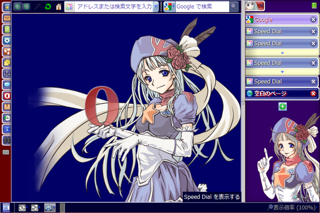Open the green closed-tabs icon above the tab list

click(314, 6)
